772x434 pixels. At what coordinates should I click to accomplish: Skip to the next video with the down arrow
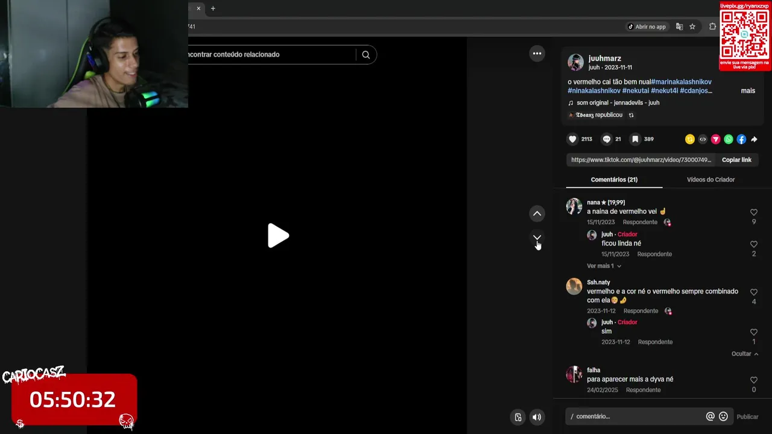point(537,237)
